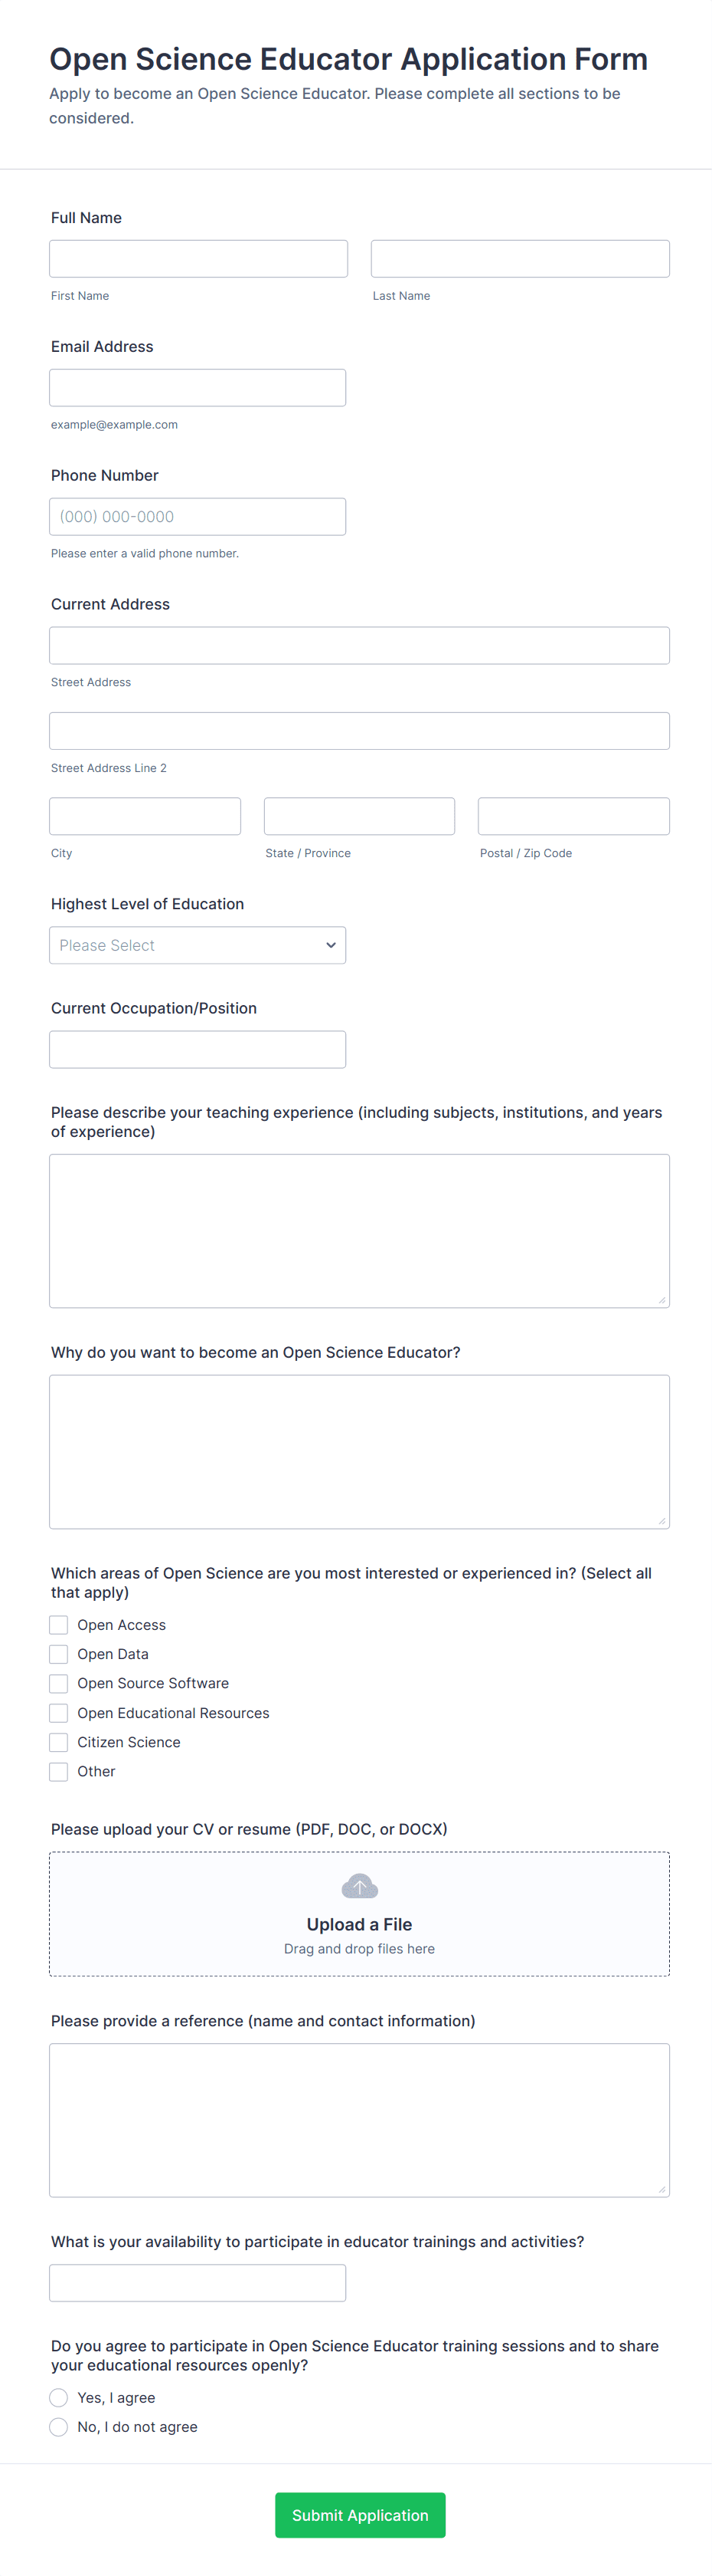Check Open Educational Resources
Screen dimensions: 712x2576
(58, 1712)
